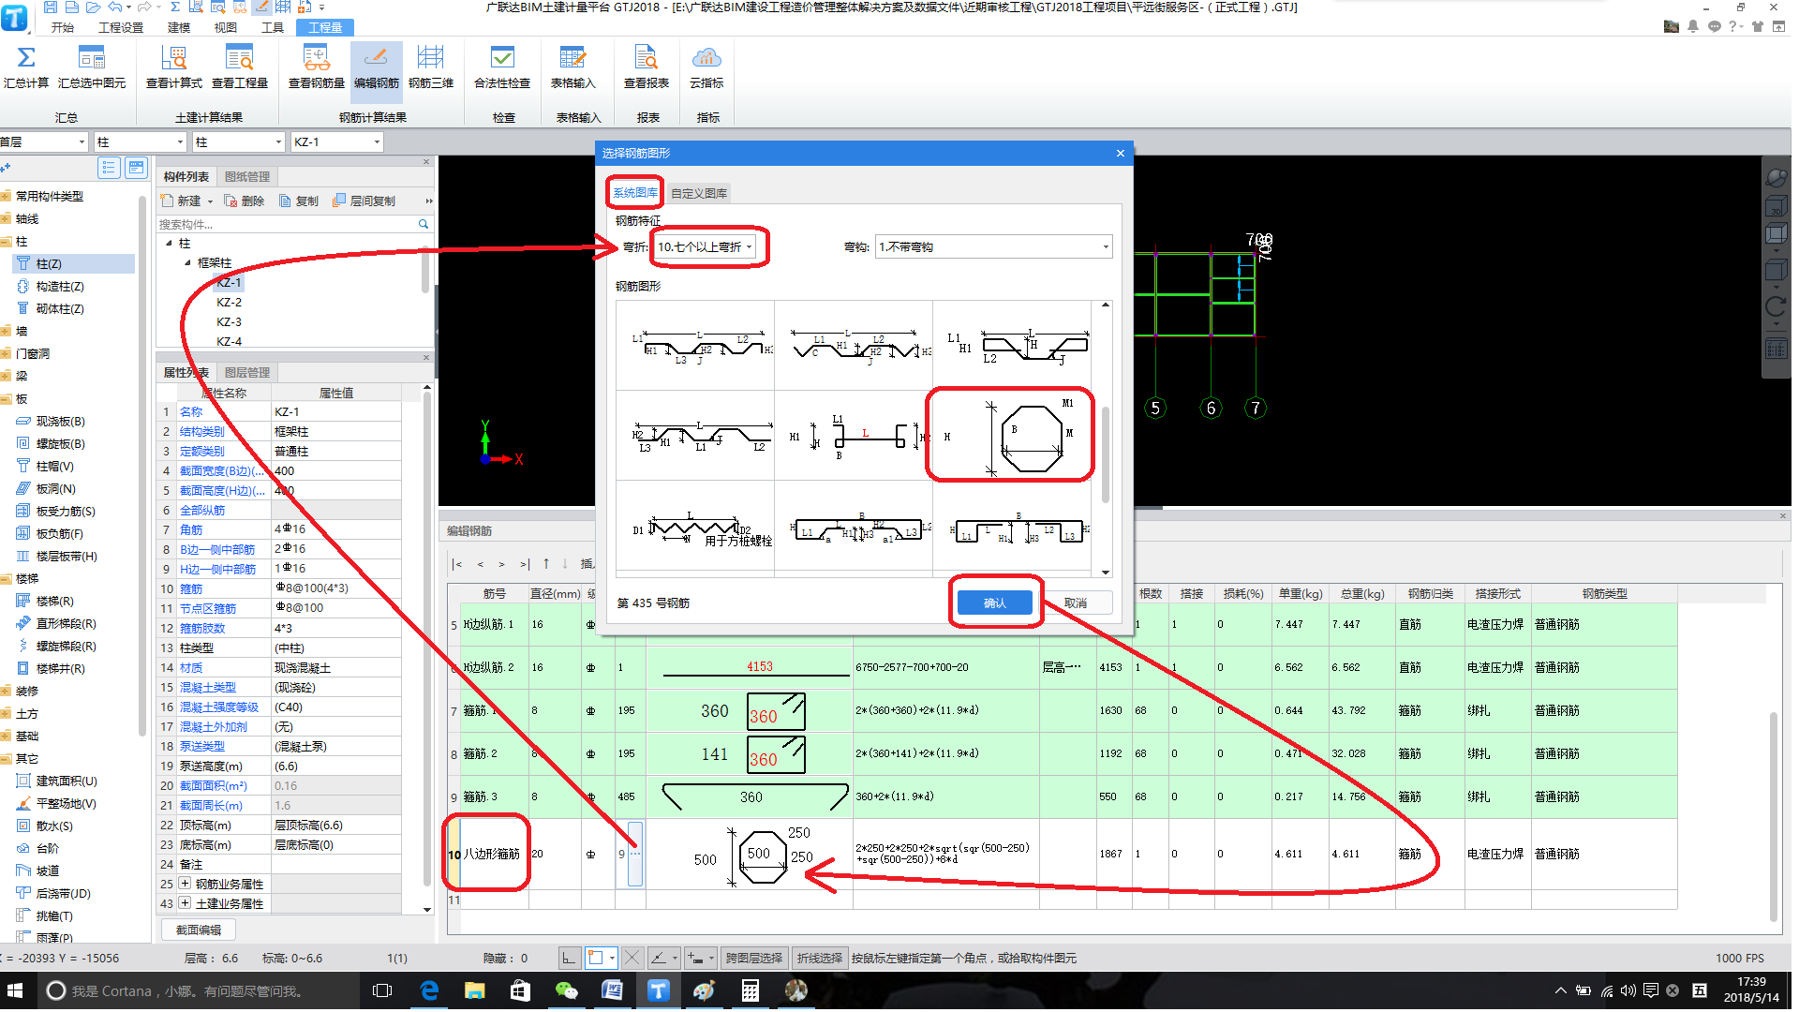This screenshot has height=1012, width=1799.
Task: Select 楼梯(R) in navigation tree
Action: click(54, 601)
